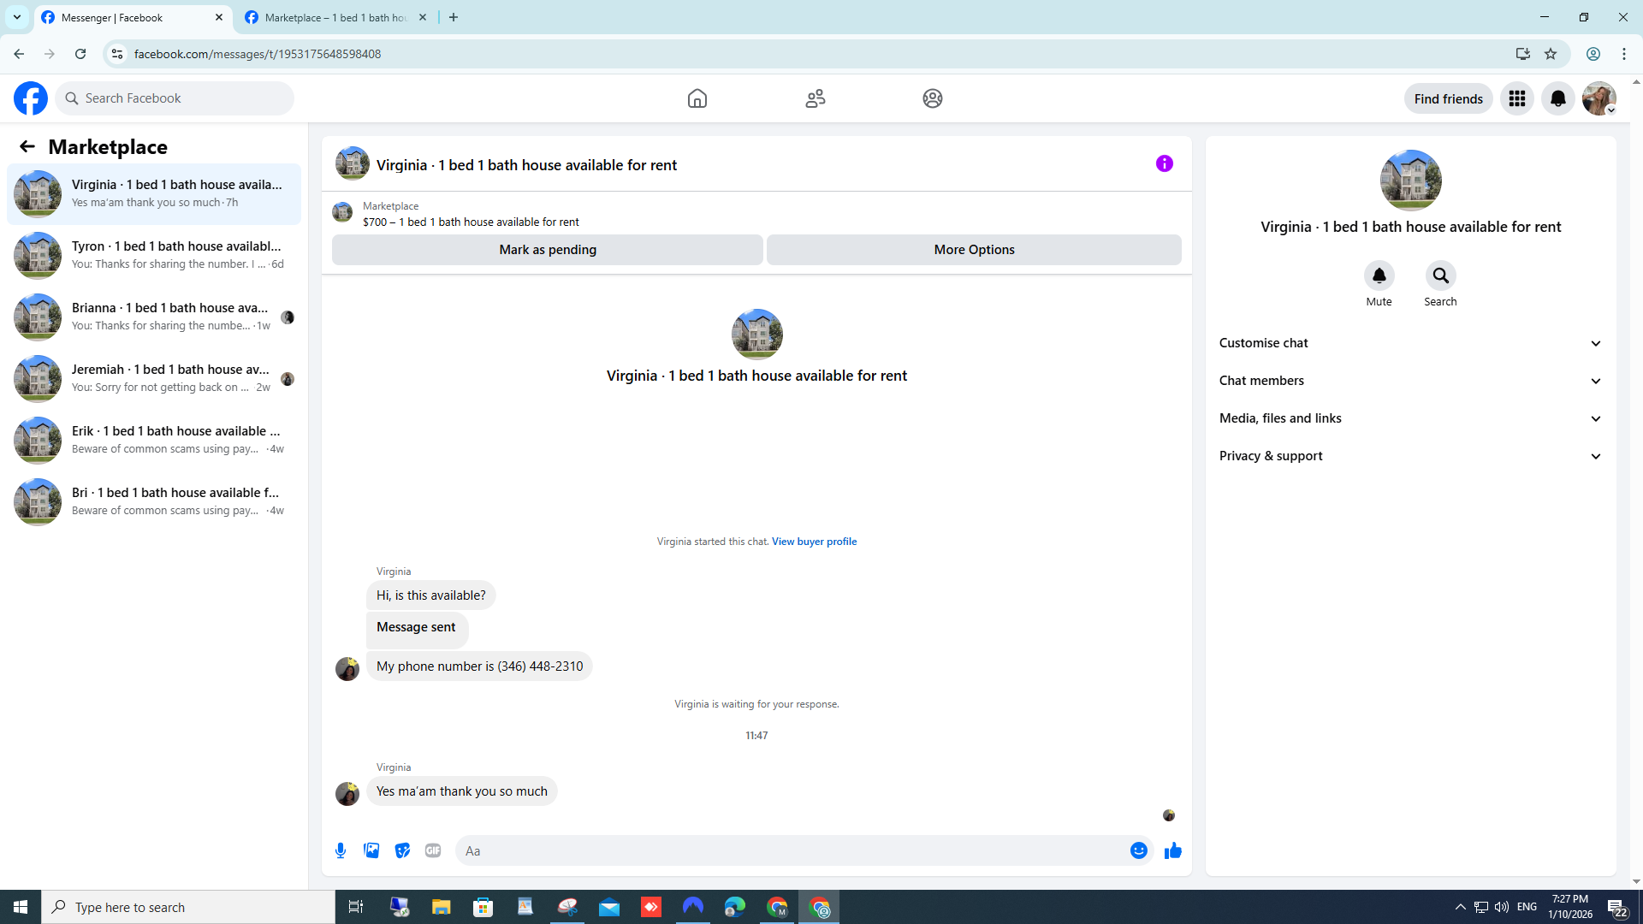Click the purple conversation info icon
This screenshot has height=924, width=1643.
point(1164,163)
